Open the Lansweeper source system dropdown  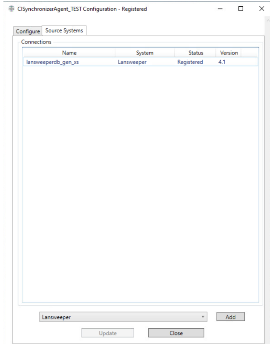tap(123, 317)
